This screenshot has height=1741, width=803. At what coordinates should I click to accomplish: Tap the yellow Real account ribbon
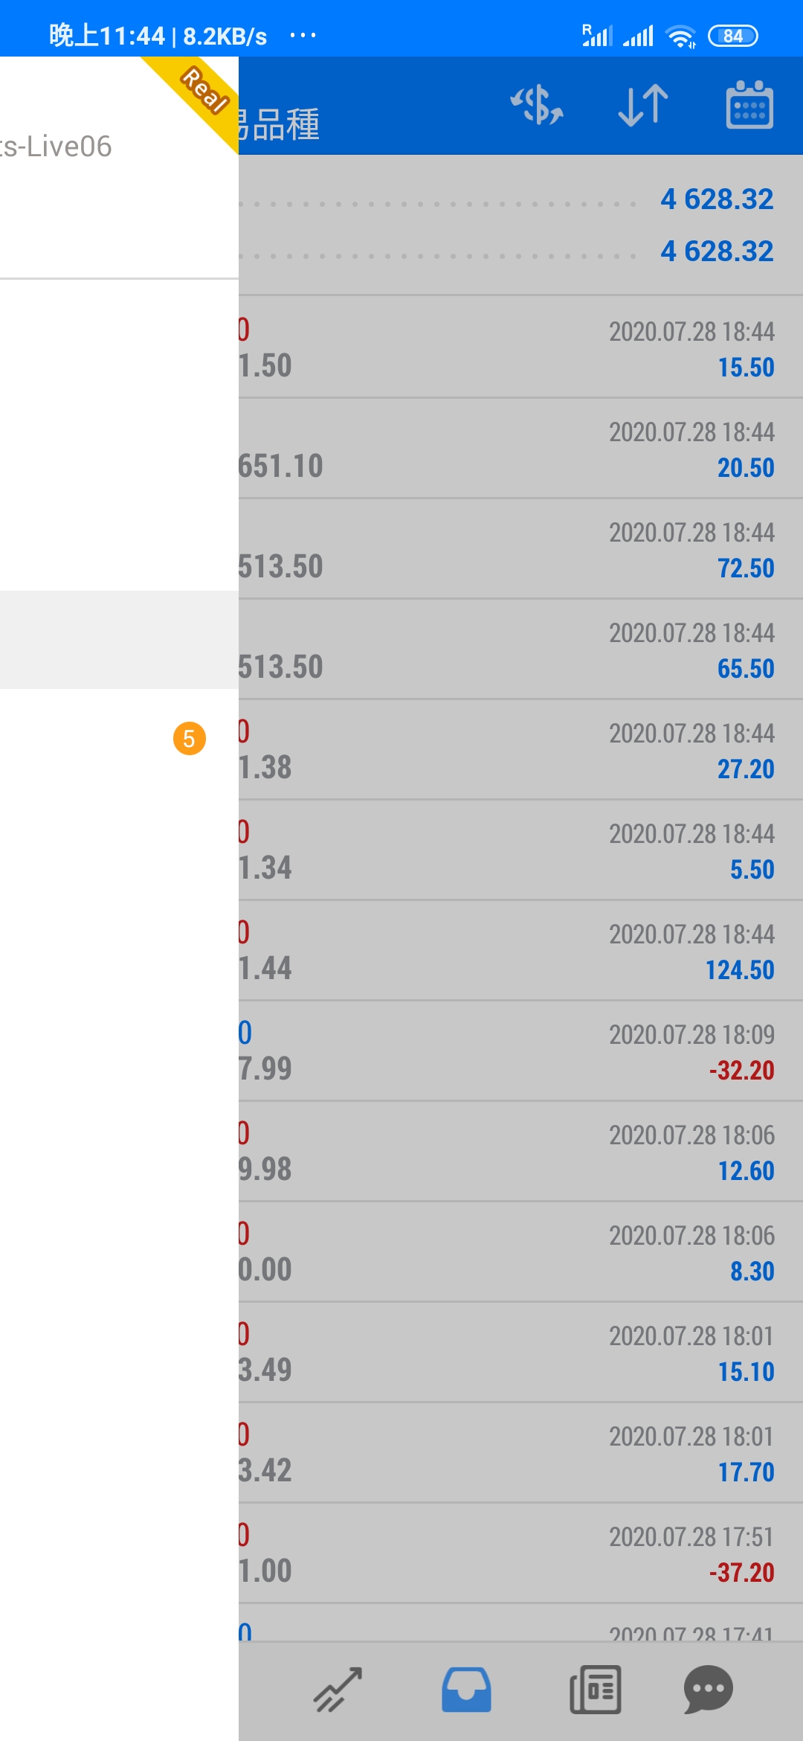click(x=195, y=100)
